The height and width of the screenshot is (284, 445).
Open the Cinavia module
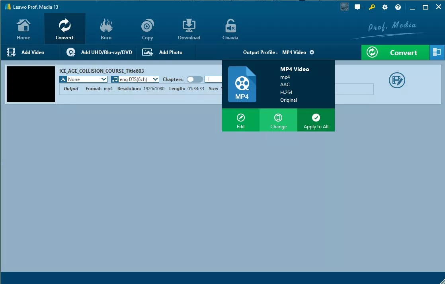[230, 28]
